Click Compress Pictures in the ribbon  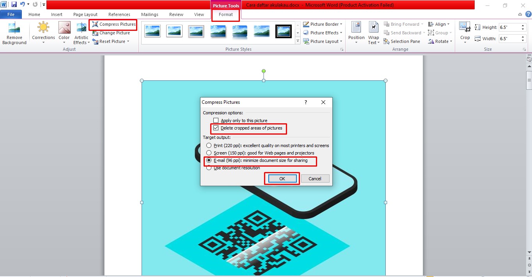[x=114, y=24]
